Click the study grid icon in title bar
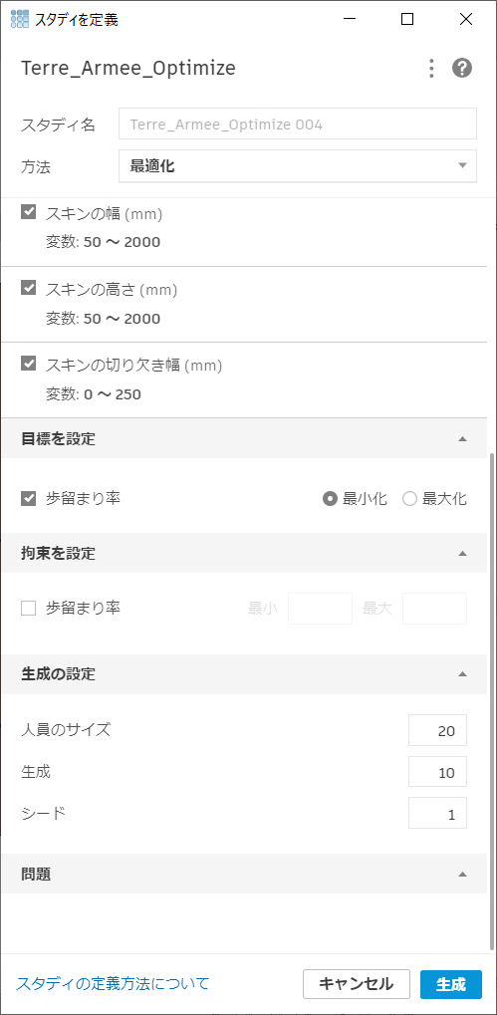This screenshot has width=497, height=1015. (x=20, y=19)
